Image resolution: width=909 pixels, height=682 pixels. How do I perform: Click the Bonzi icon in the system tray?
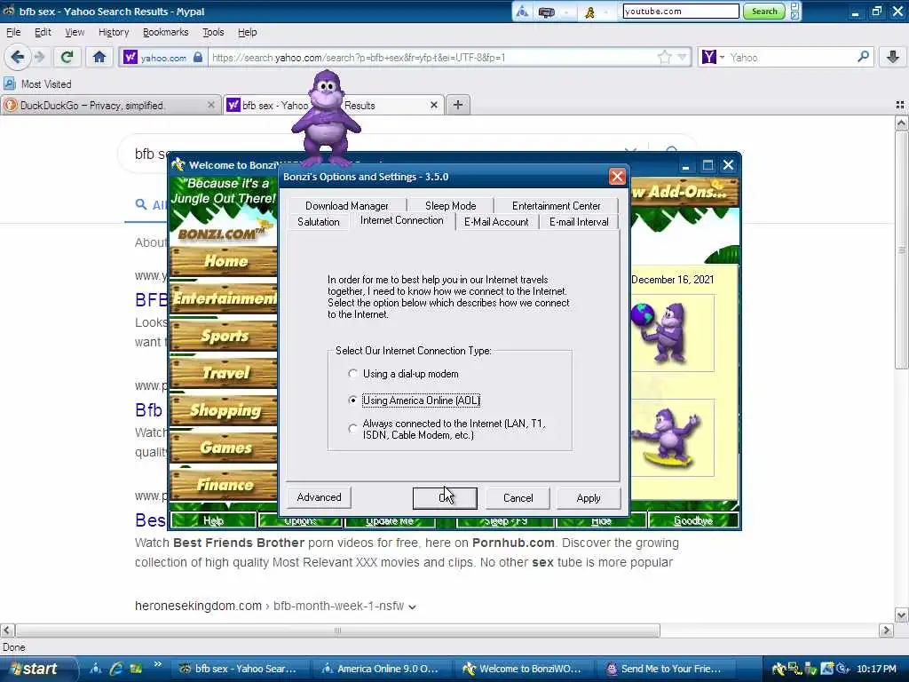point(779,669)
